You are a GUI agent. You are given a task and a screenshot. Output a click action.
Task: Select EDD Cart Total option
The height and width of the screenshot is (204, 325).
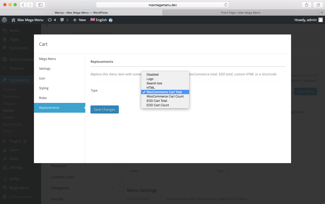165,101
